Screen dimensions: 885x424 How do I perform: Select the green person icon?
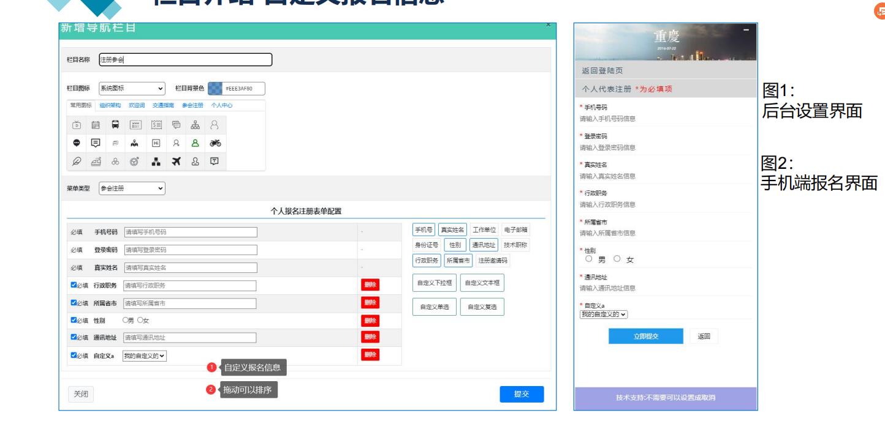coord(195,143)
